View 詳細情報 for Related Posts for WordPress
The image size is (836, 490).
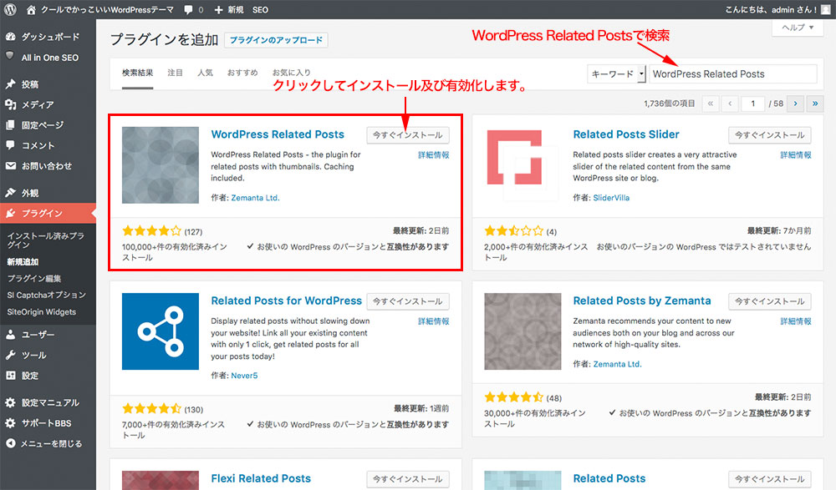point(433,321)
